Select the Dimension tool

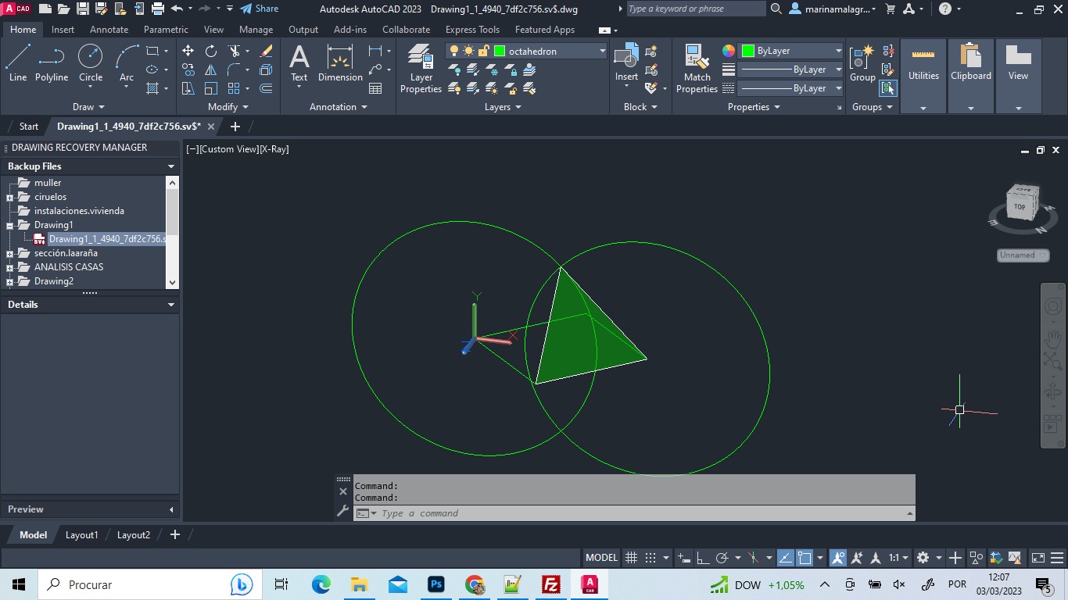[340, 62]
